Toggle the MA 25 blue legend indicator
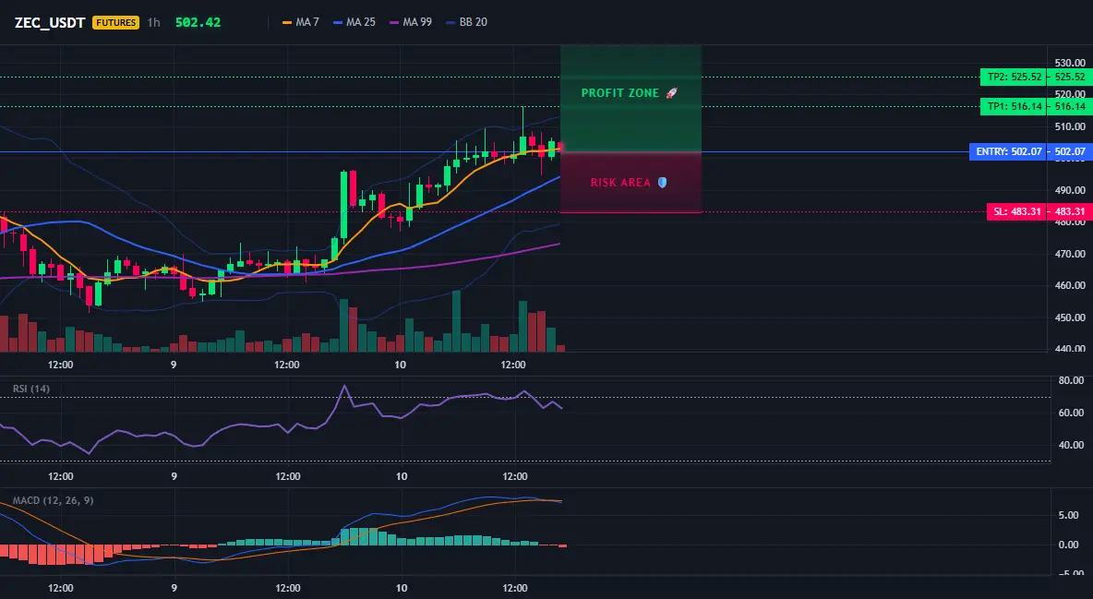Image resolution: width=1093 pixels, height=599 pixels. point(354,22)
